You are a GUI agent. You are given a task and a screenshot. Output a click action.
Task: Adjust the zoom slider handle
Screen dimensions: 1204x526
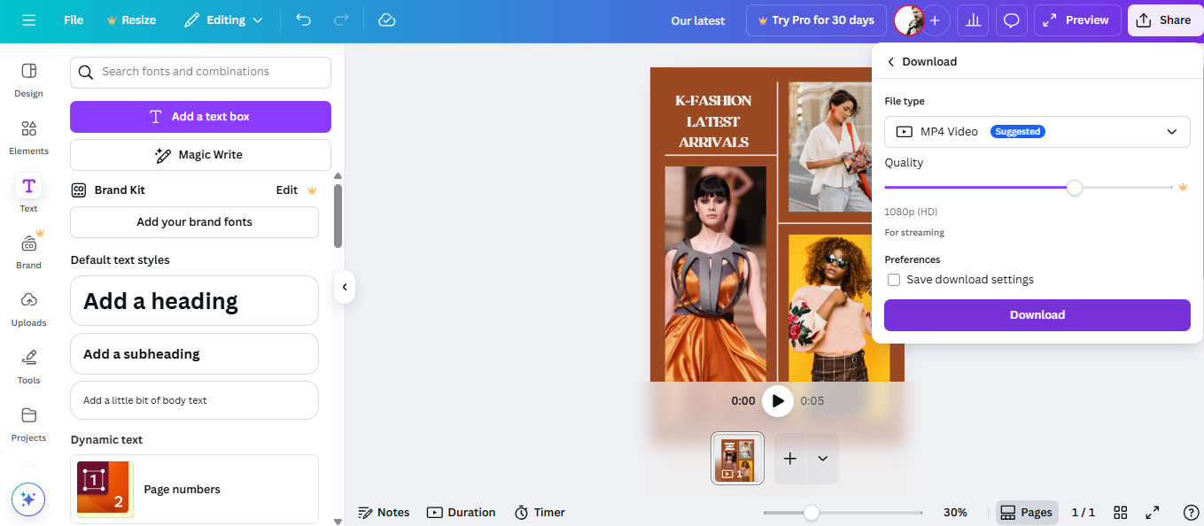[811, 513]
